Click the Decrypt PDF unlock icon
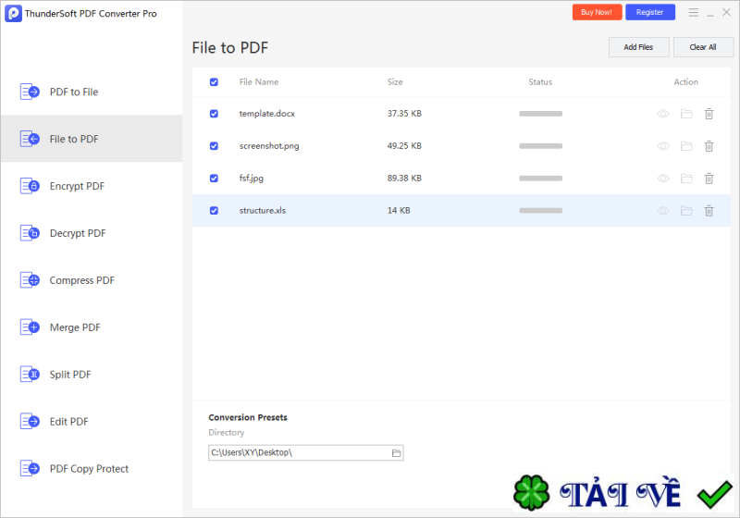The height and width of the screenshot is (518, 740). pos(30,233)
